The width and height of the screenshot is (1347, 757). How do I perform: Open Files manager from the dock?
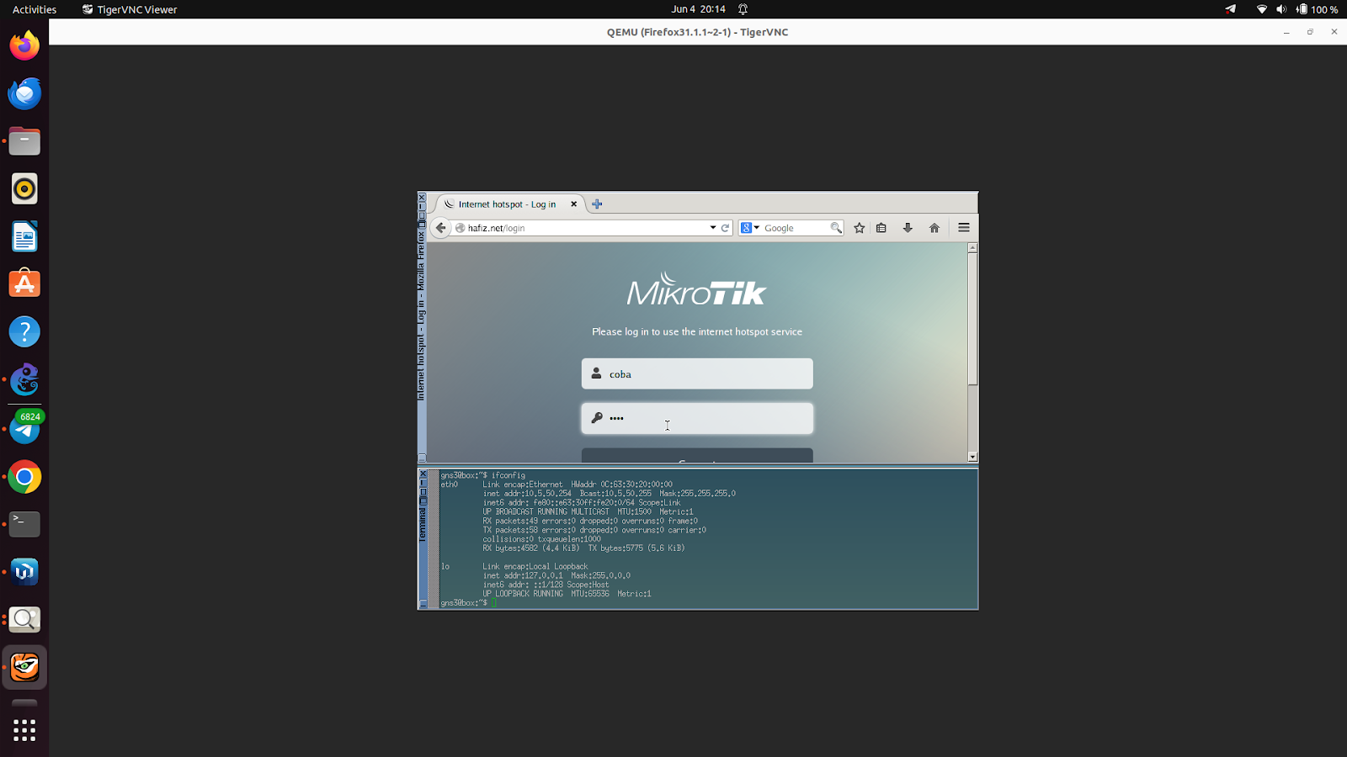[24, 141]
